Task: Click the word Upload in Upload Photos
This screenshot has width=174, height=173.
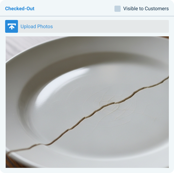Action: click(28, 26)
